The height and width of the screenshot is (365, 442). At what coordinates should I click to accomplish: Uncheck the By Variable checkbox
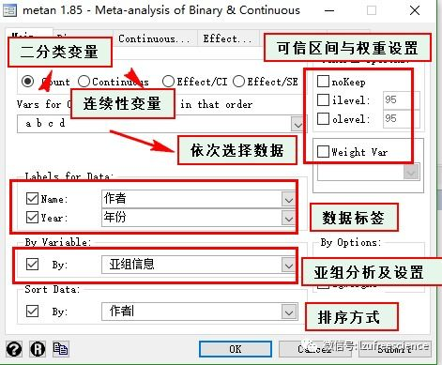[32, 264]
